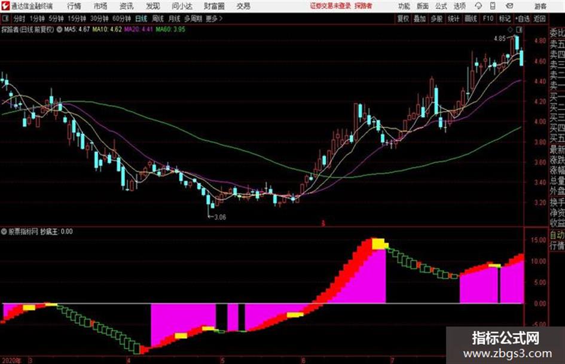
Task: Switch to 1分钟 period tab
Action: 36,19
